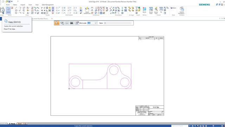Toggle second-column IntelliSketch checkbox top row

pos(63,8)
